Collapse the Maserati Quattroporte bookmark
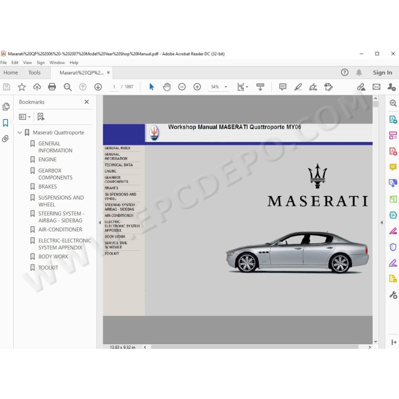Viewport: 399px width, 399px height. click(x=19, y=133)
